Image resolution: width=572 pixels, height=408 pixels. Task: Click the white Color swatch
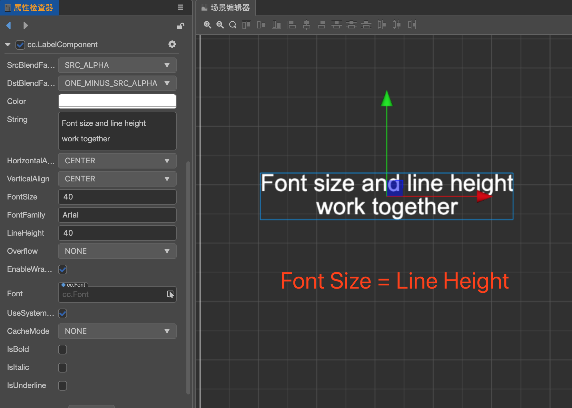117,101
